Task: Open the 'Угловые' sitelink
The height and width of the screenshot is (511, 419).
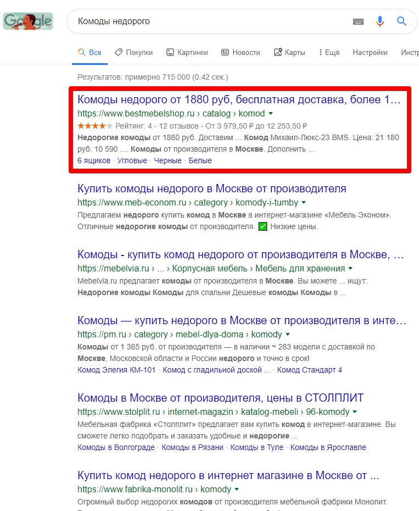Action: [x=132, y=160]
